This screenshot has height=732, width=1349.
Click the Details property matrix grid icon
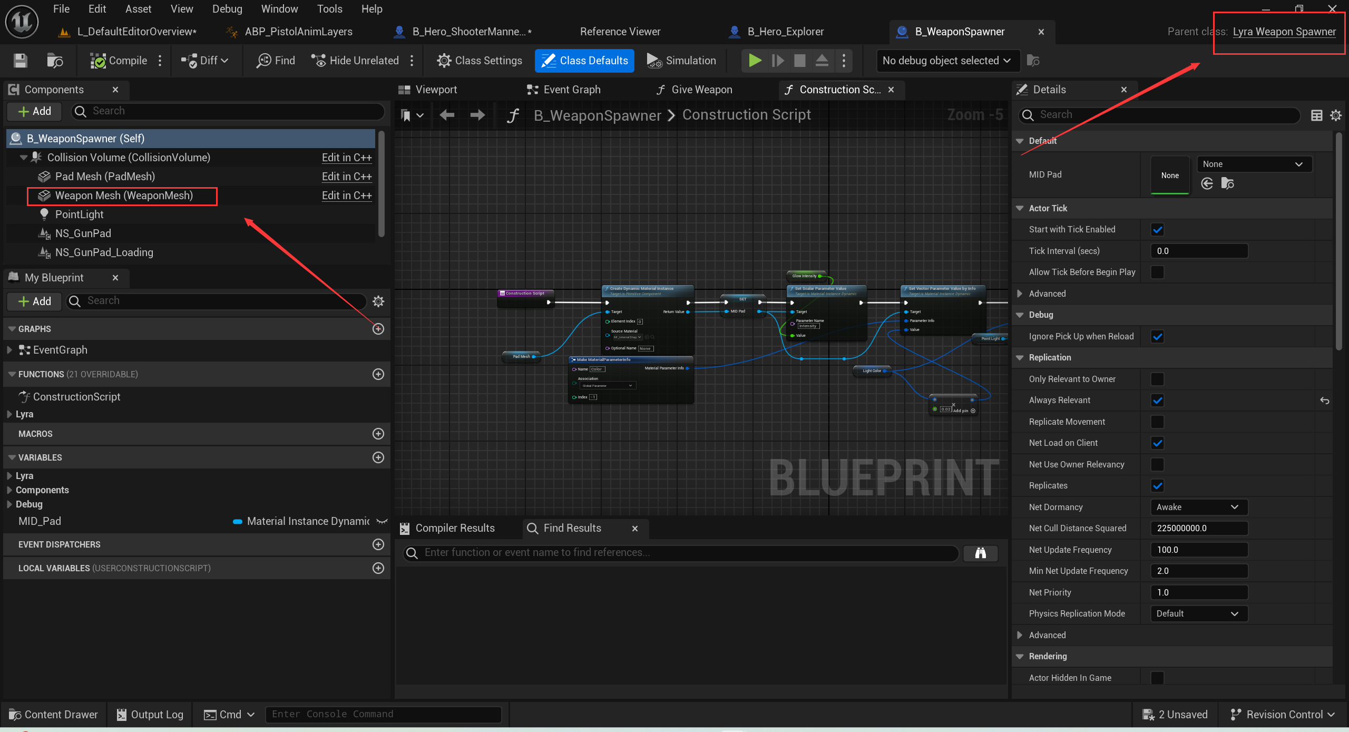1316,115
